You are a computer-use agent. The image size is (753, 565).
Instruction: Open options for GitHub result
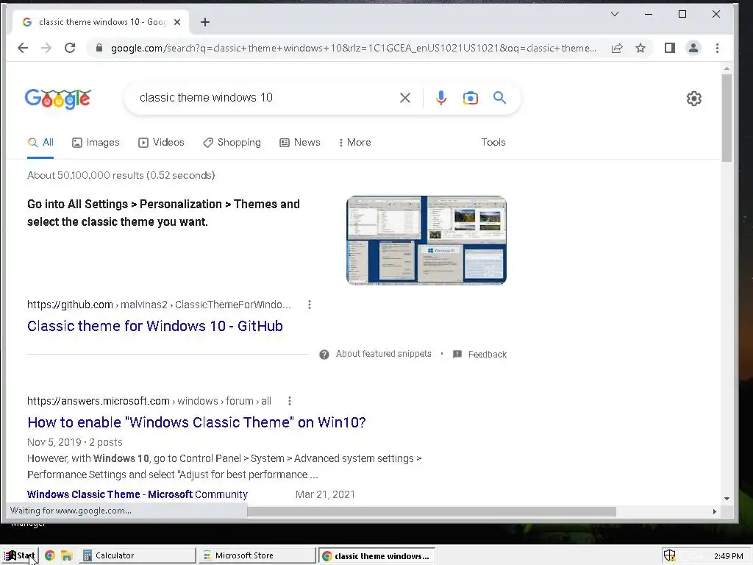tap(310, 305)
